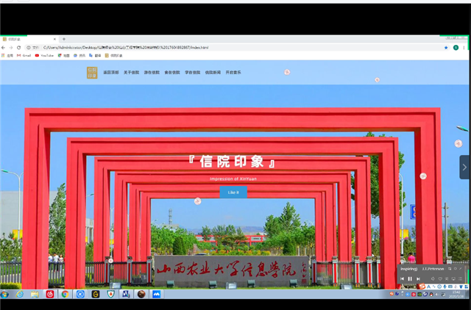Open a new browser tab with plus
Image resolution: width=471 pixels, height=310 pixels.
(x=64, y=39)
